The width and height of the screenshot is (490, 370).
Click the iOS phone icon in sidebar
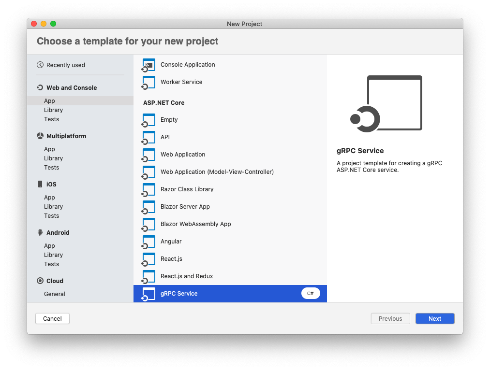[x=40, y=184]
